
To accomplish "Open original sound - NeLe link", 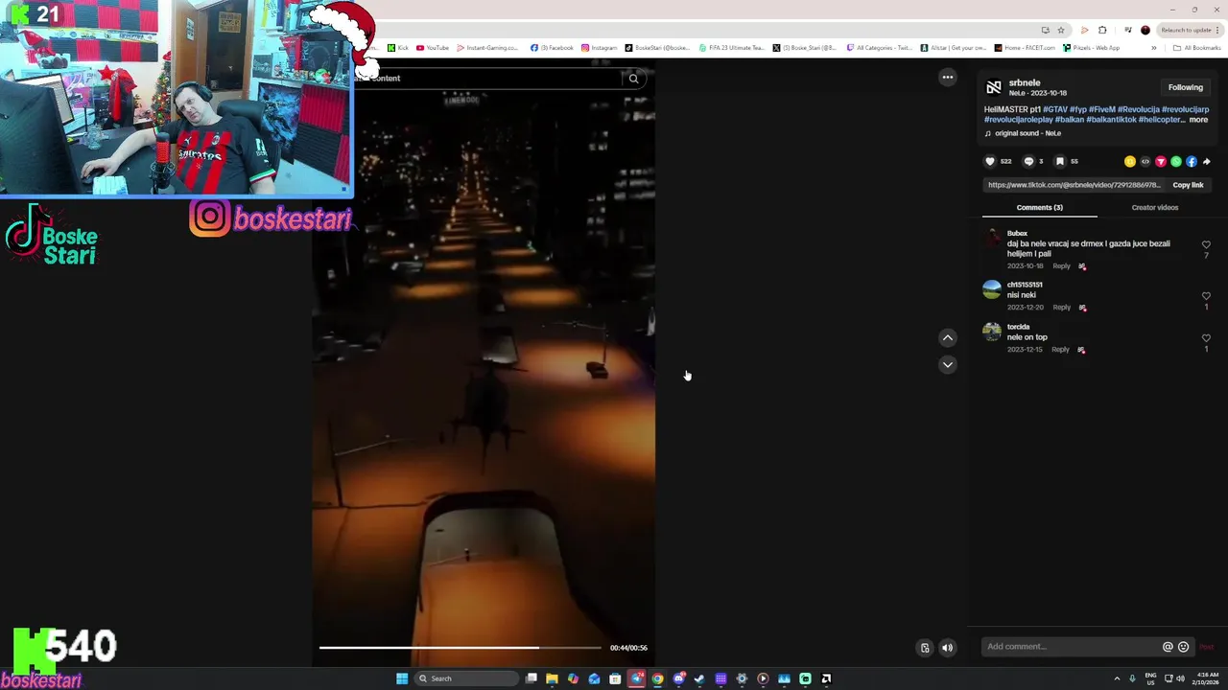I will [1027, 133].
